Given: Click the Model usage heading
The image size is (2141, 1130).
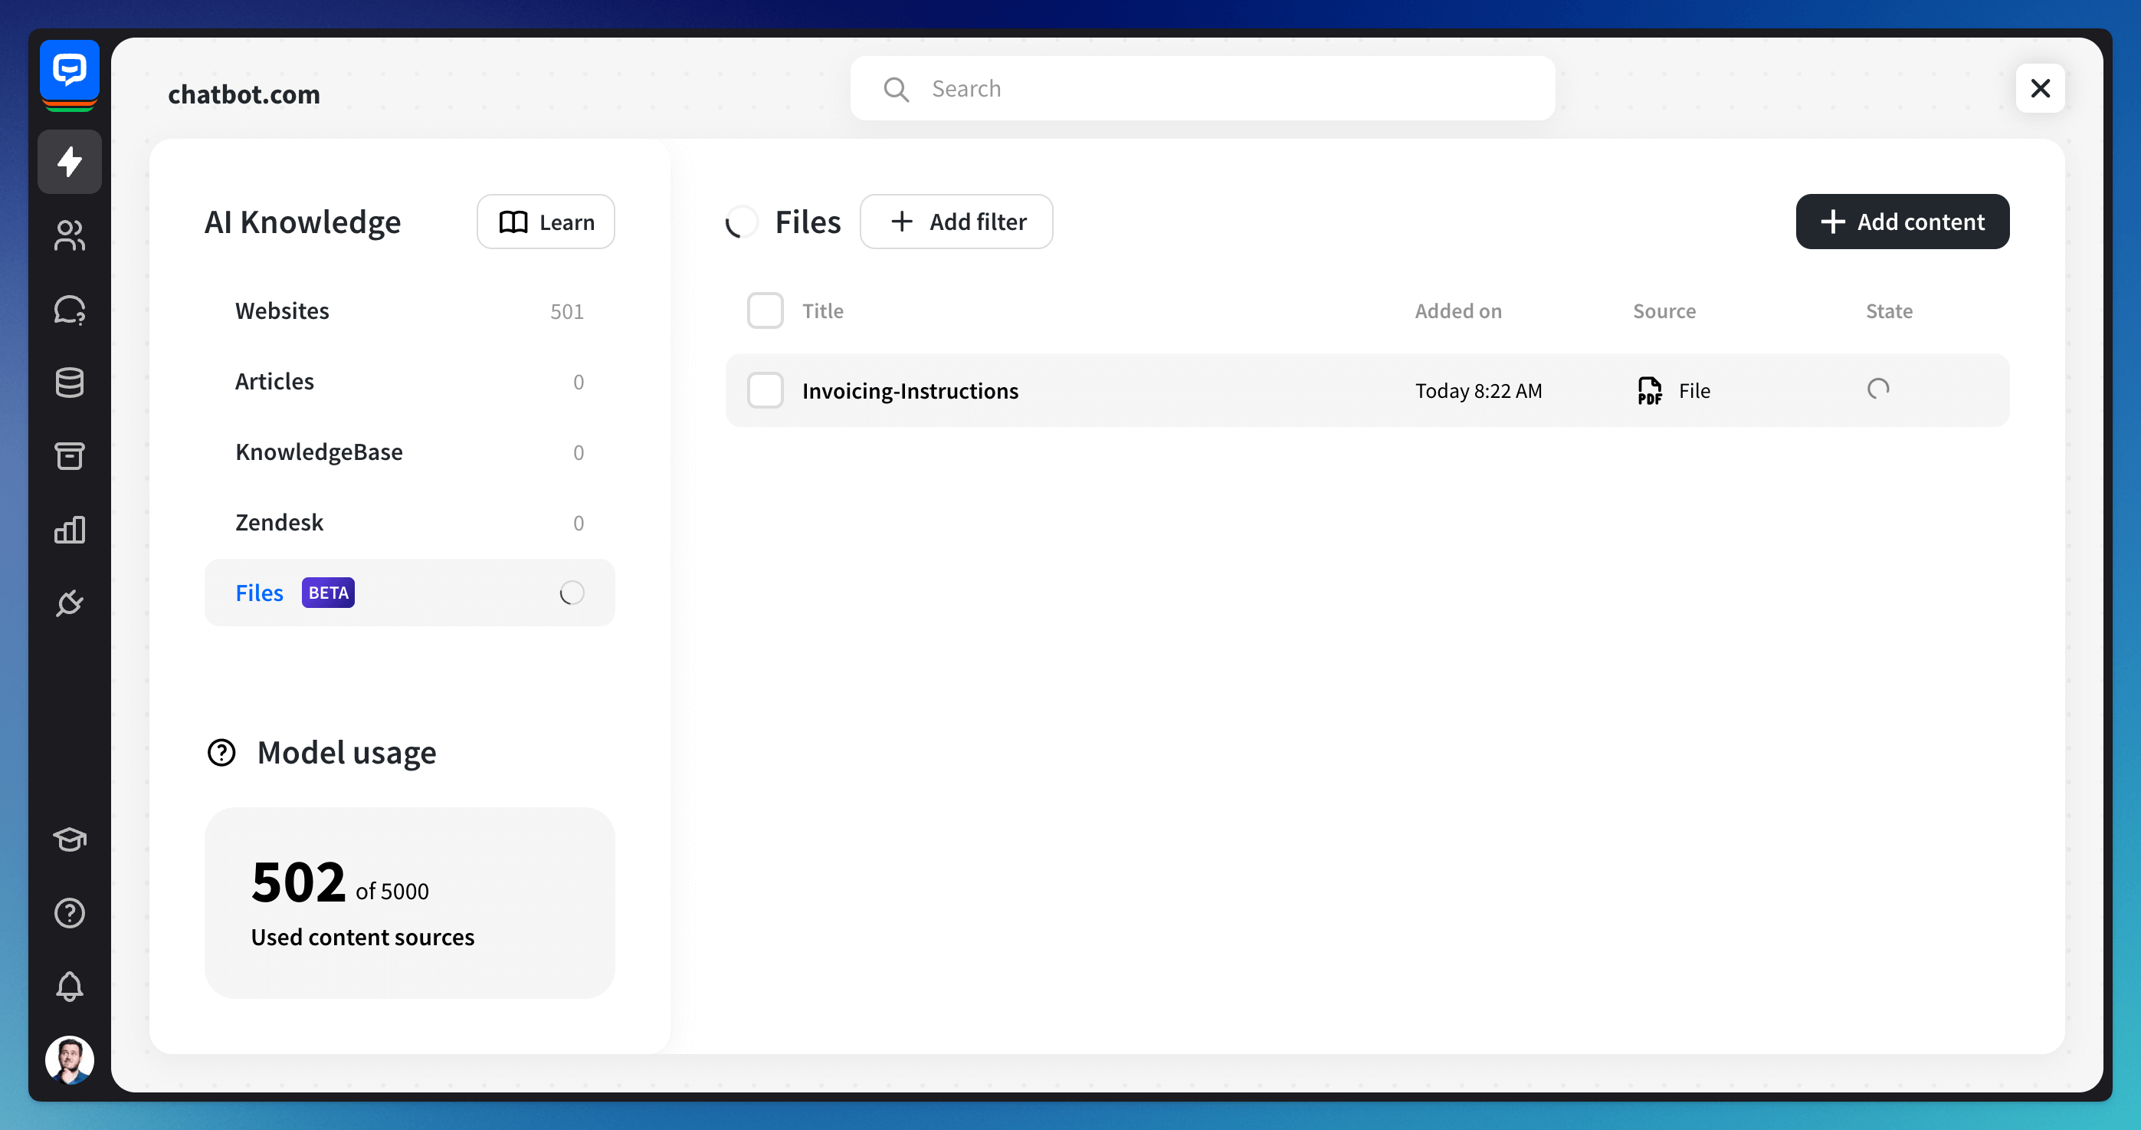Looking at the screenshot, I should pyautogui.click(x=346, y=753).
